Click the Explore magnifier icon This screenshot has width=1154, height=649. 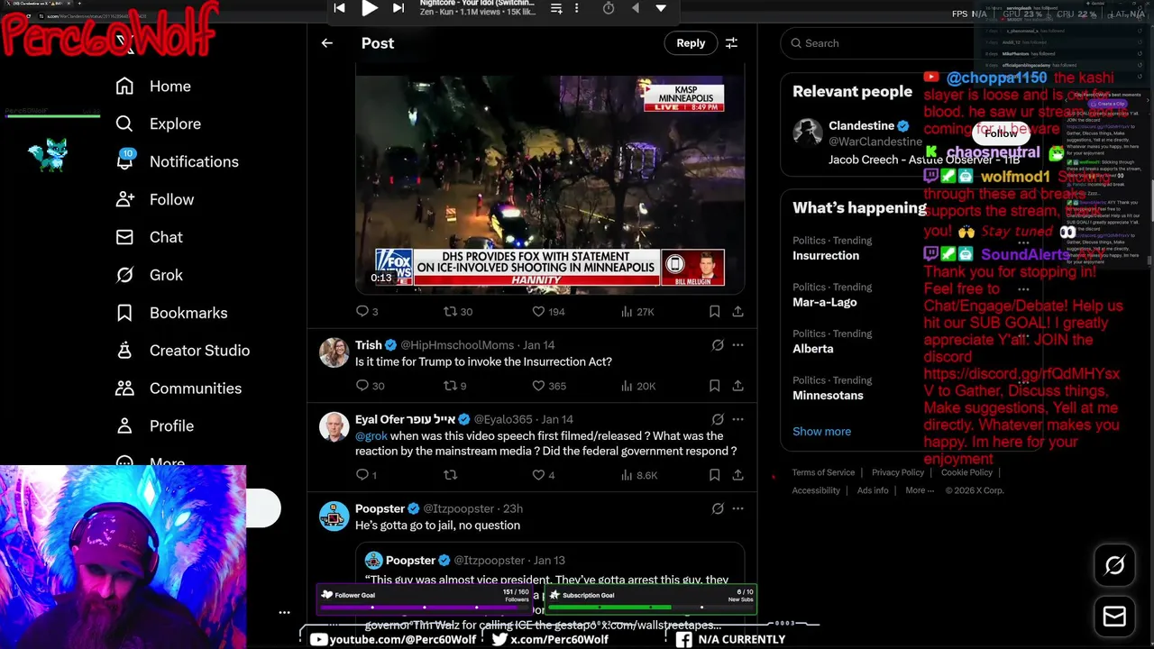point(125,124)
